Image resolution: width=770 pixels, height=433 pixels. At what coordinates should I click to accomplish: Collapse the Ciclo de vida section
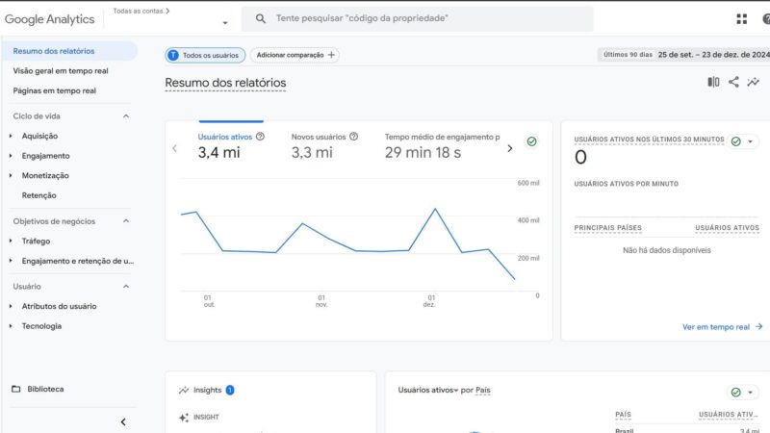pos(126,115)
